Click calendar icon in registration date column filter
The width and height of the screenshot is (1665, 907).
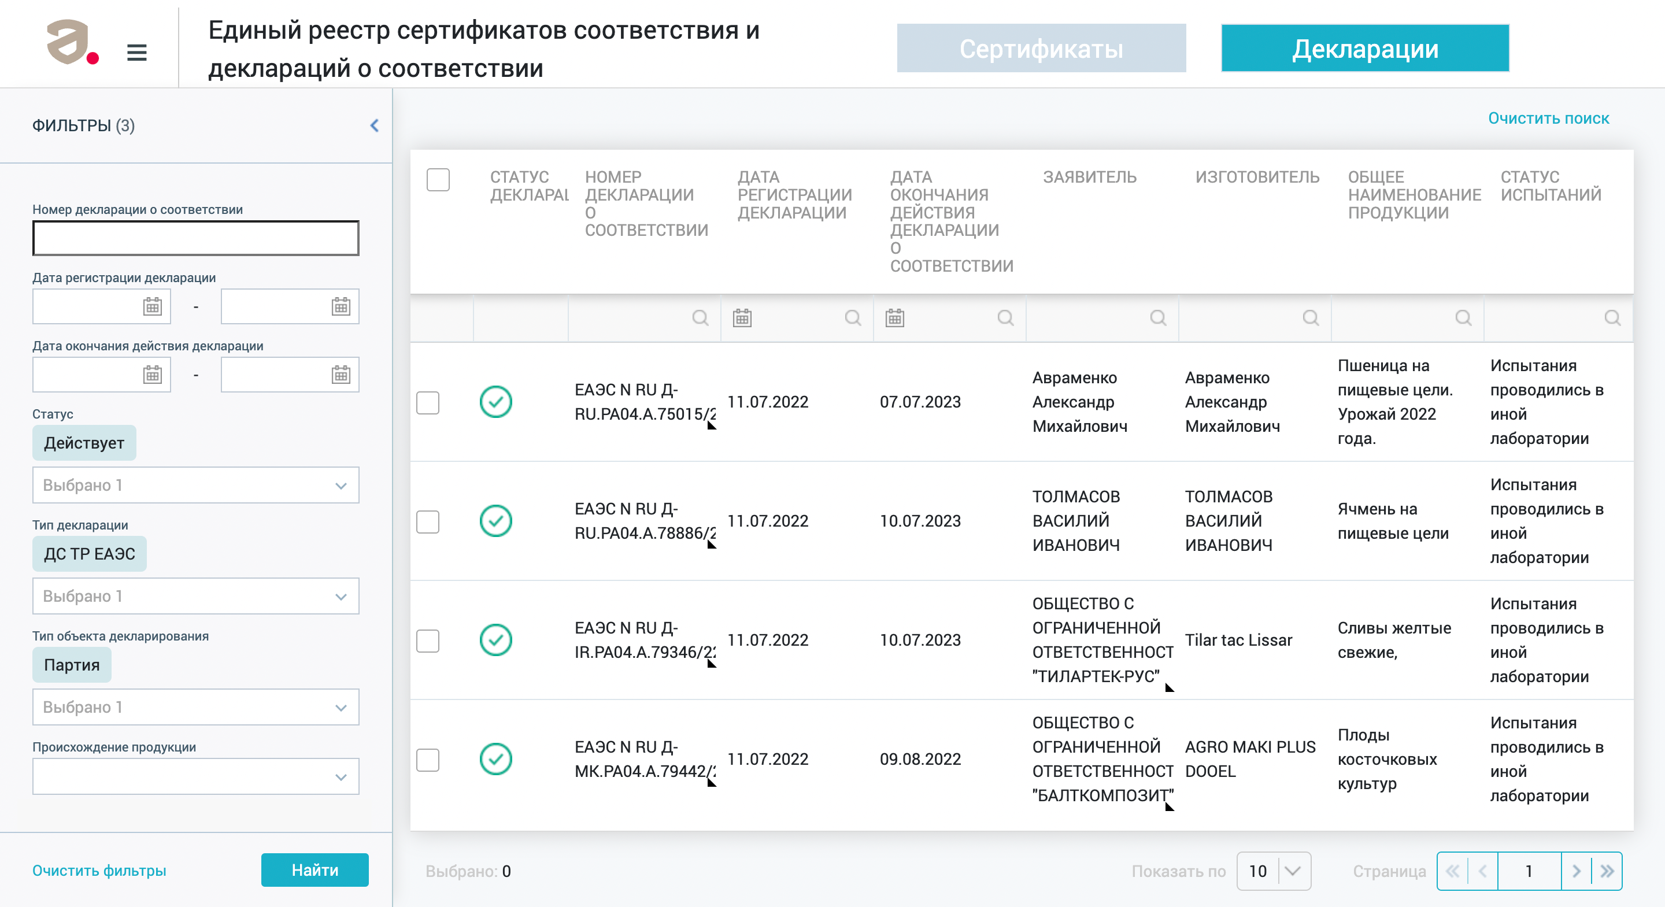tap(742, 317)
